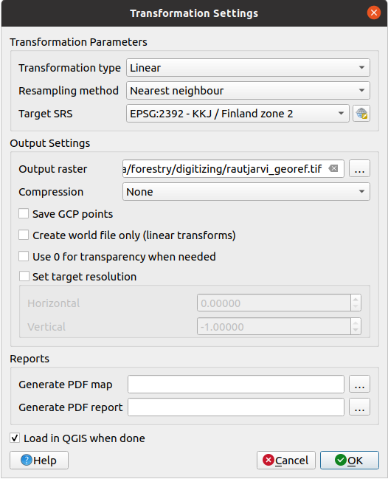Enable Use 0 for transparency when needed
The image size is (388, 479).
24,256
